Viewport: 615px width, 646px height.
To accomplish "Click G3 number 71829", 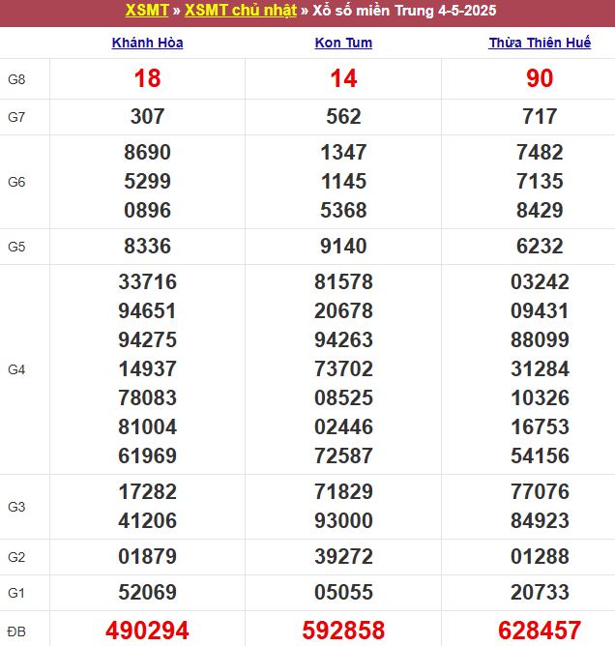I will [x=343, y=491].
